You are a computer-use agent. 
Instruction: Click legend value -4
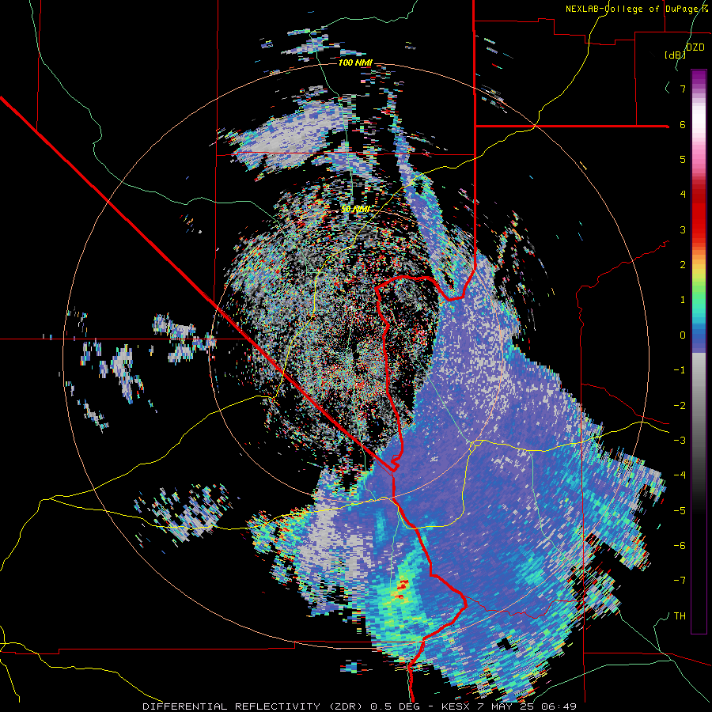click(680, 475)
